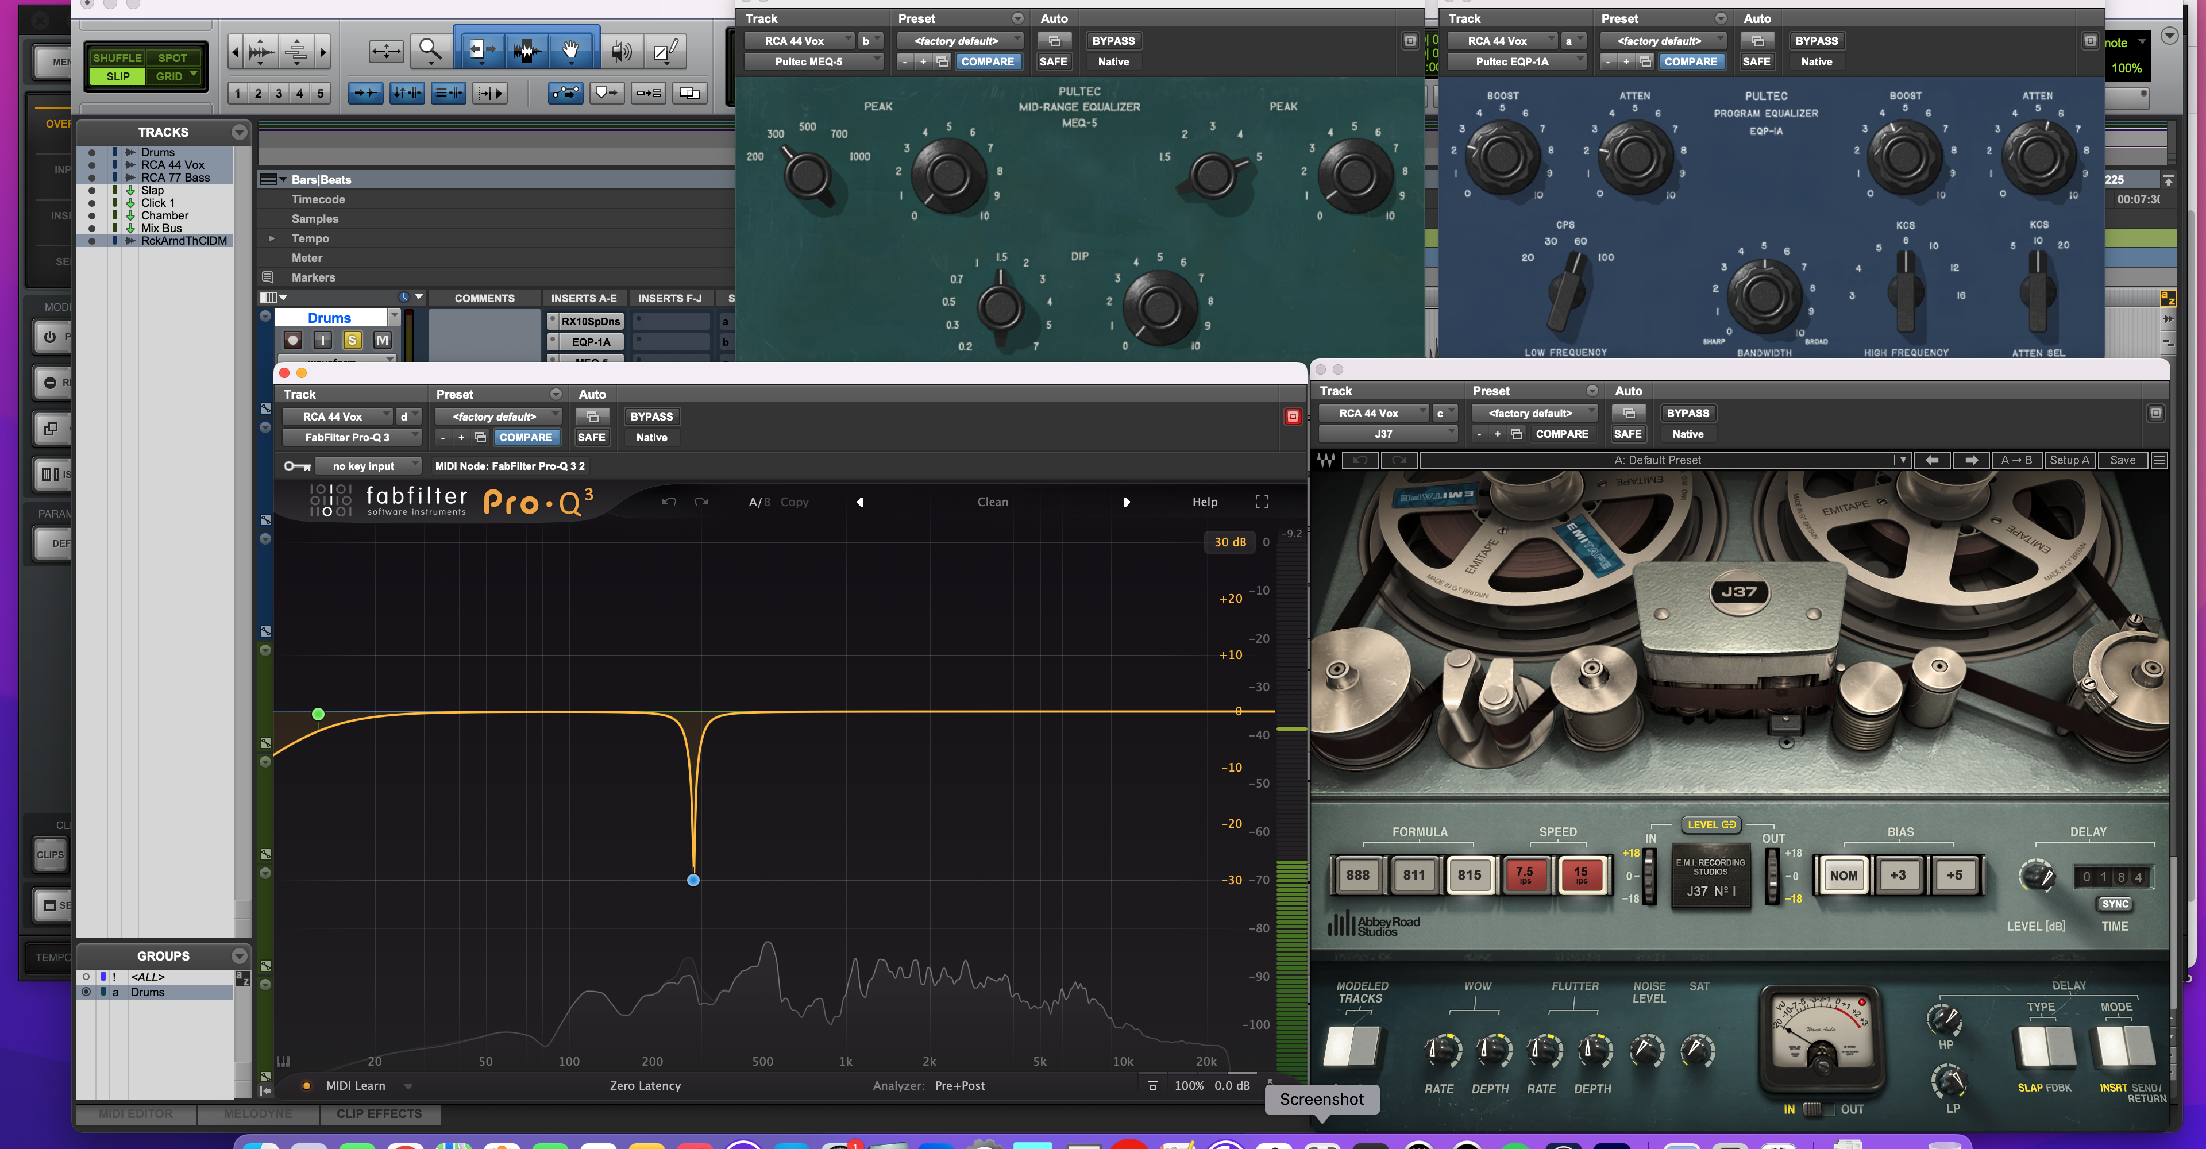The image size is (2206, 1149).
Task: Enable SHUFFLE edit mode
Action: (117, 57)
